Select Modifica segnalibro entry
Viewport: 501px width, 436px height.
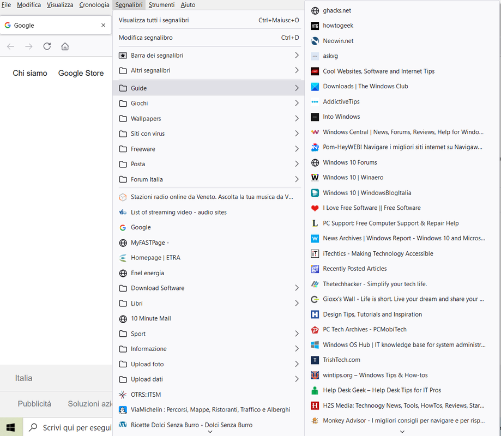pyautogui.click(x=209, y=38)
